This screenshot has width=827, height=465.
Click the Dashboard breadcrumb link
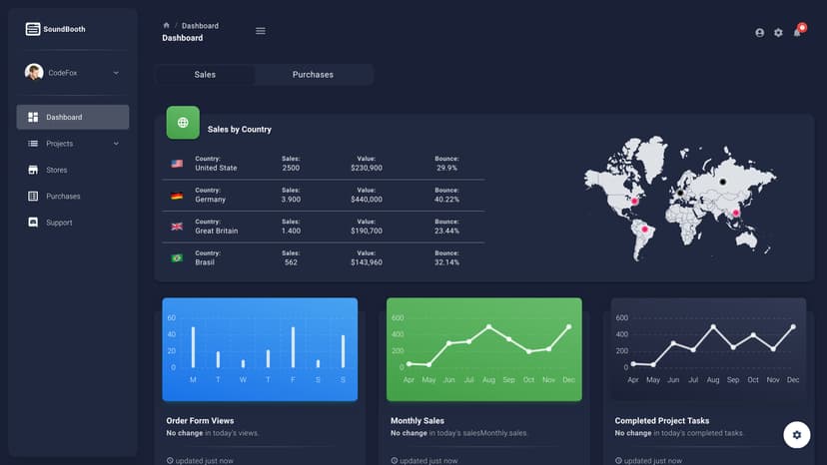pos(200,25)
